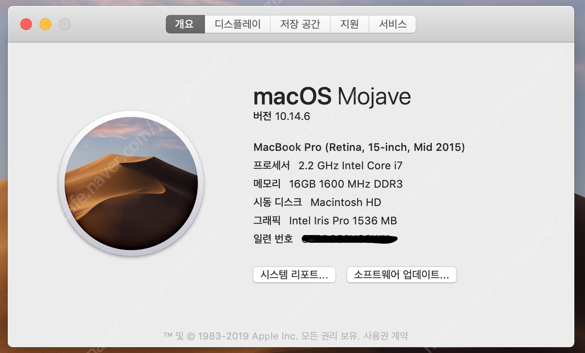The width and height of the screenshot is (585, 353).
Task: Click the macOS Mojave desert dune icon
Action: click(131, 184)
